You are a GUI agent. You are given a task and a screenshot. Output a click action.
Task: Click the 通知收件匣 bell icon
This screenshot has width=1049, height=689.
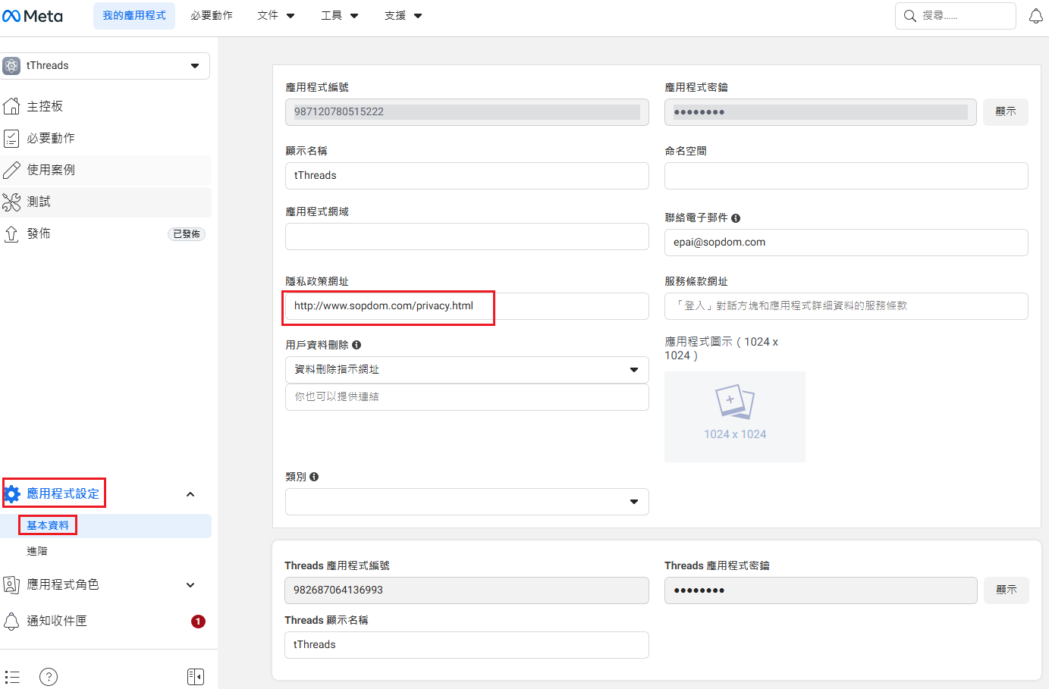pyautogui.click(x=11, y=622)
